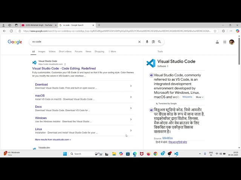Open the Docs sitelink
Screen dimensions: 241x180
coord(38,107)
